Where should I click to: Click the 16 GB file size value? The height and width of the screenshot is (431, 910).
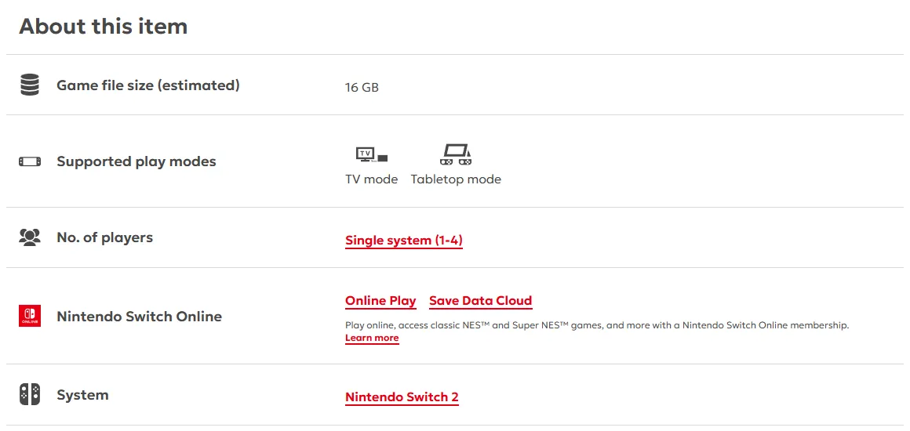point(362,88)
